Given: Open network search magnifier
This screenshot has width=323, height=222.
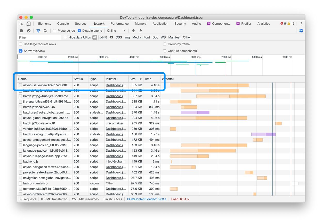Looking at the screenshot, I should (45, 31).
